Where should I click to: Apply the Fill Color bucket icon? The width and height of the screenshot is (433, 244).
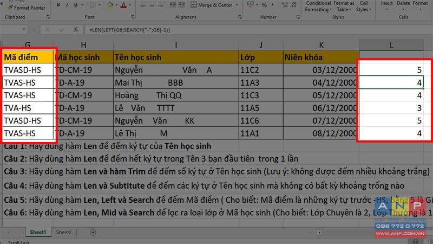[x=110, y=5]
